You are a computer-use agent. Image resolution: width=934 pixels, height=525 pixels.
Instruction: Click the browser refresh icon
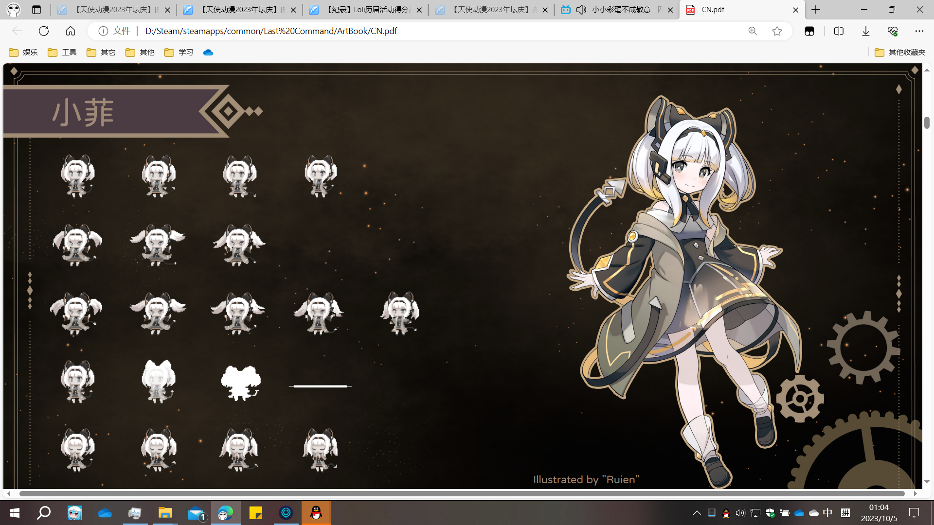click(x=44, y=31)
